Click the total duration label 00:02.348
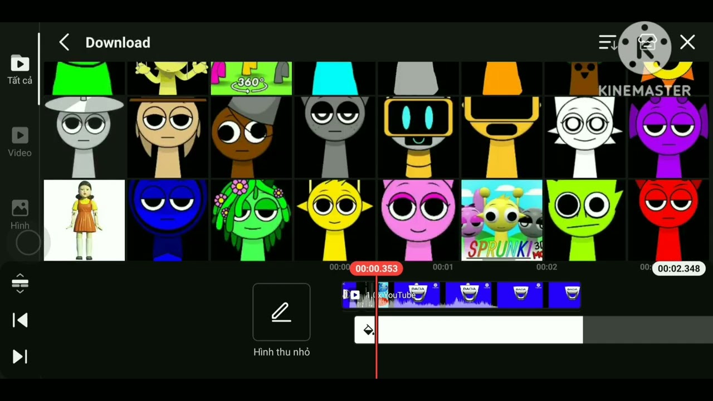 (x=678, y=268)
